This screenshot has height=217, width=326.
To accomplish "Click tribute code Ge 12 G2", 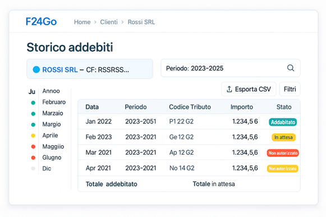I will [x=181, y=137].
